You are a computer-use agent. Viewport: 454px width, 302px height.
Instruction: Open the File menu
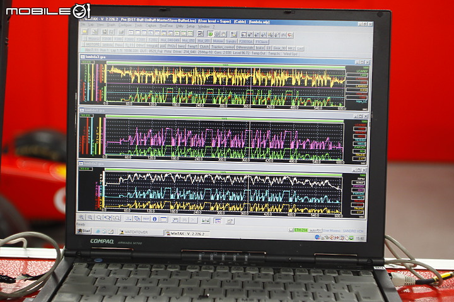point(83,25)
